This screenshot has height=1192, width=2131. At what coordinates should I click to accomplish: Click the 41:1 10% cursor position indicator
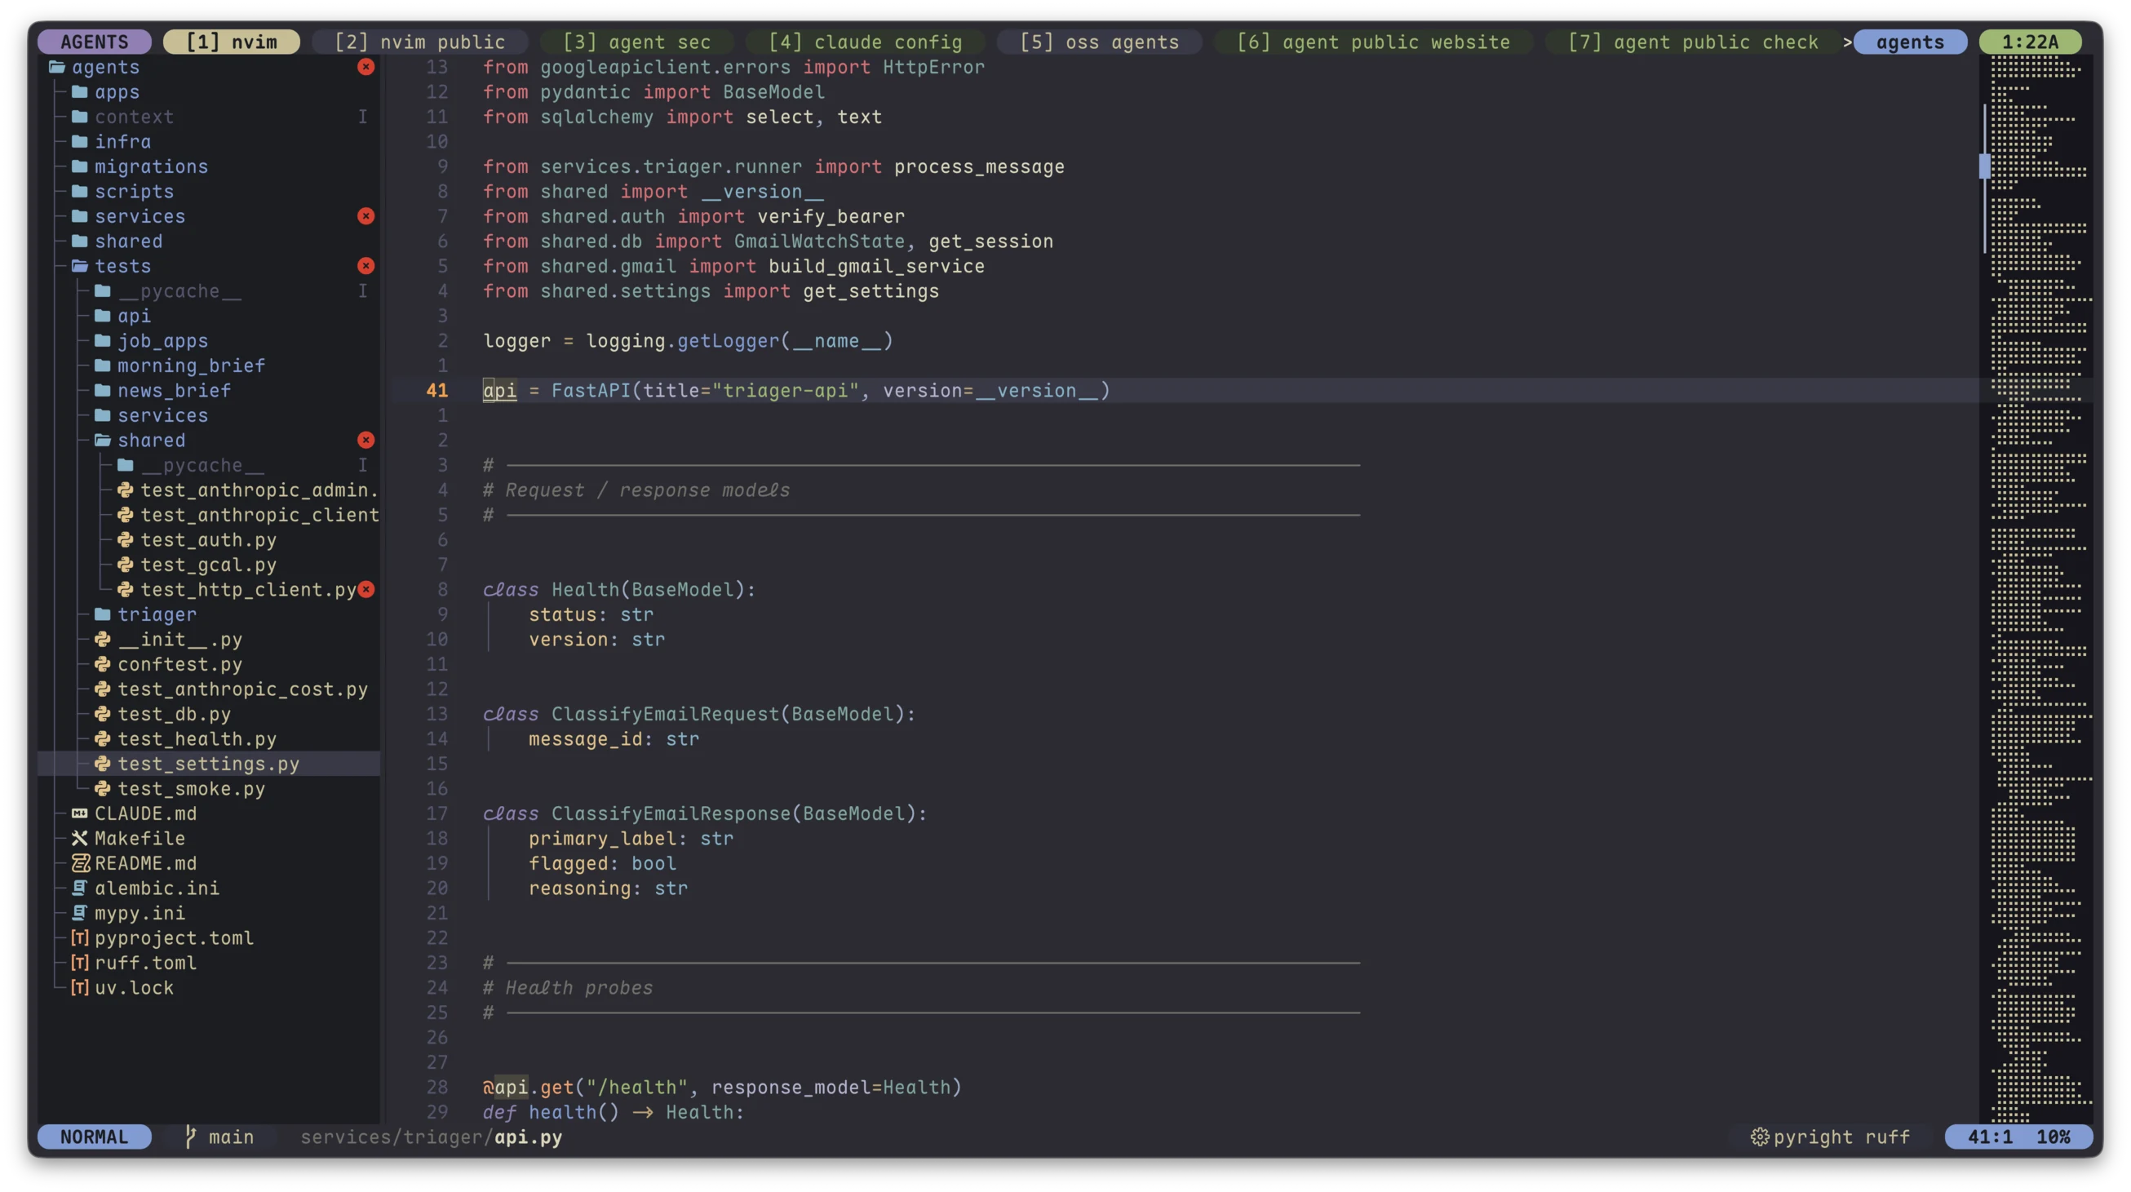(x=2018, y=1137)
